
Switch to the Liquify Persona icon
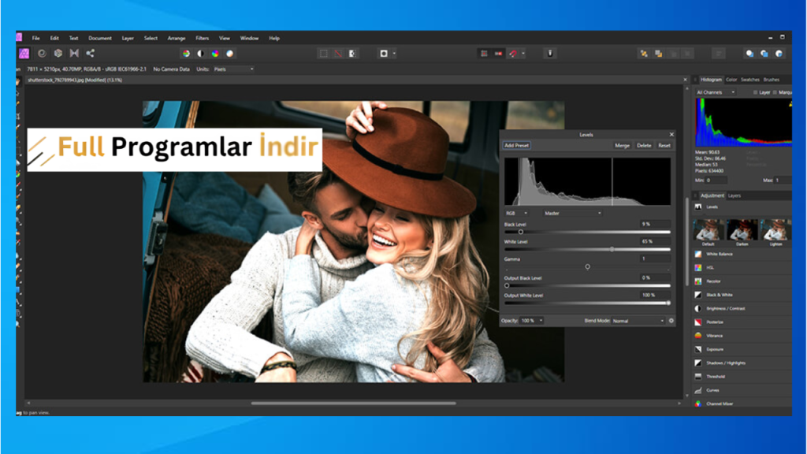(42, 53)
